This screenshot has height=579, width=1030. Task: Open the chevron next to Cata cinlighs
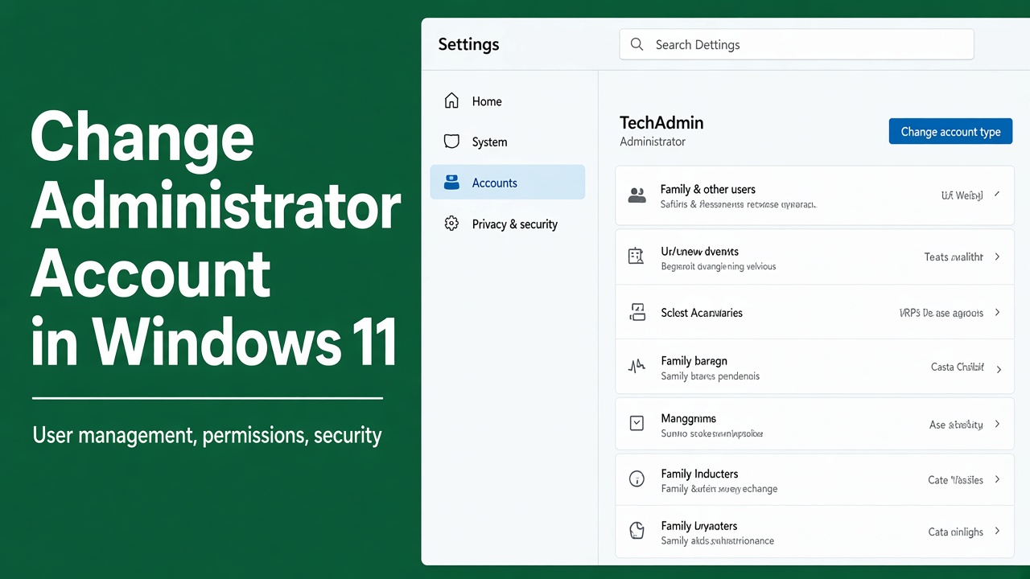(x=997, y=531)
